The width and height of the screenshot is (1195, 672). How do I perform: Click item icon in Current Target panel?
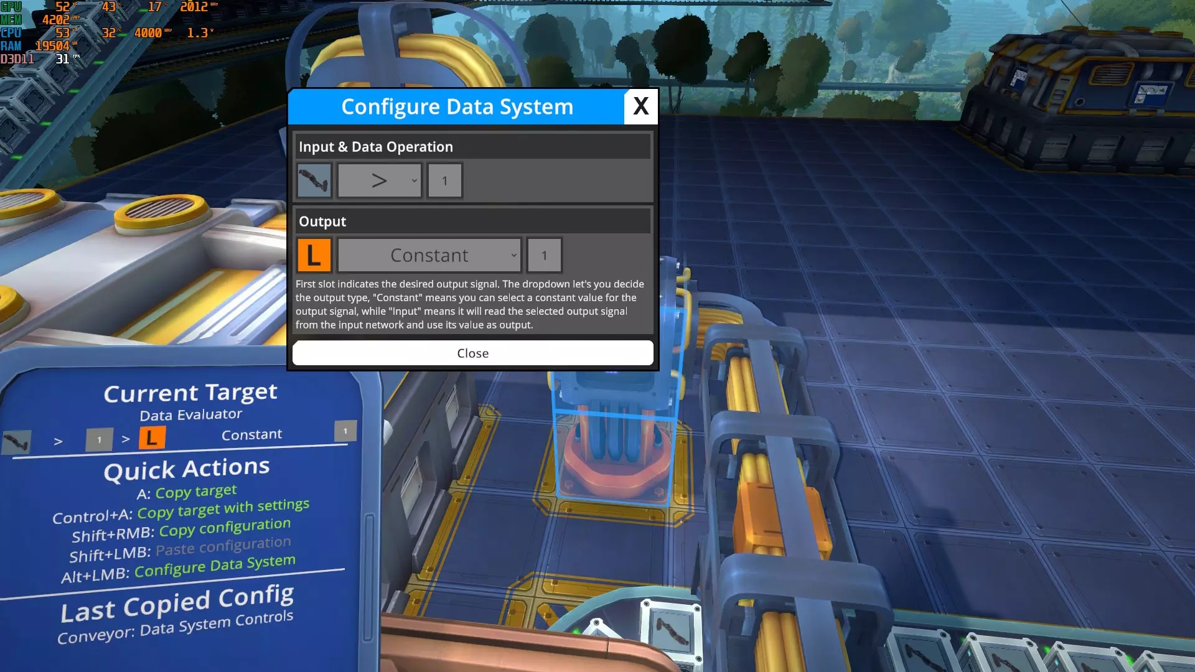coord(17,441)
